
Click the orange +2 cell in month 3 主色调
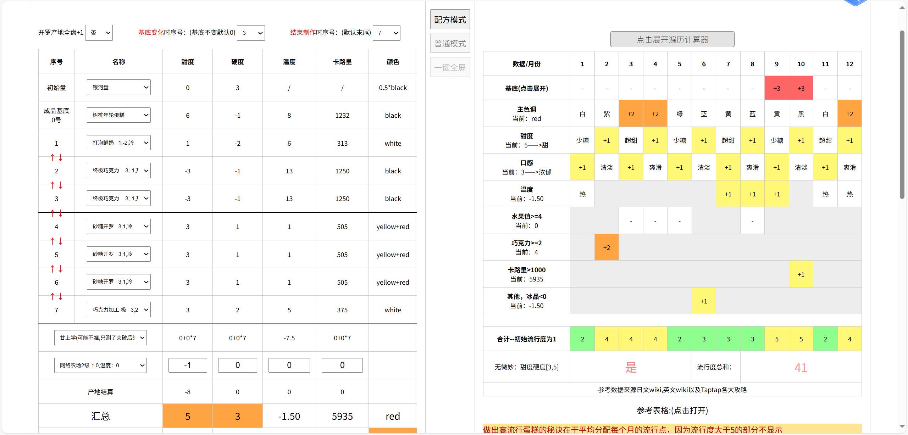coord(631,114)
